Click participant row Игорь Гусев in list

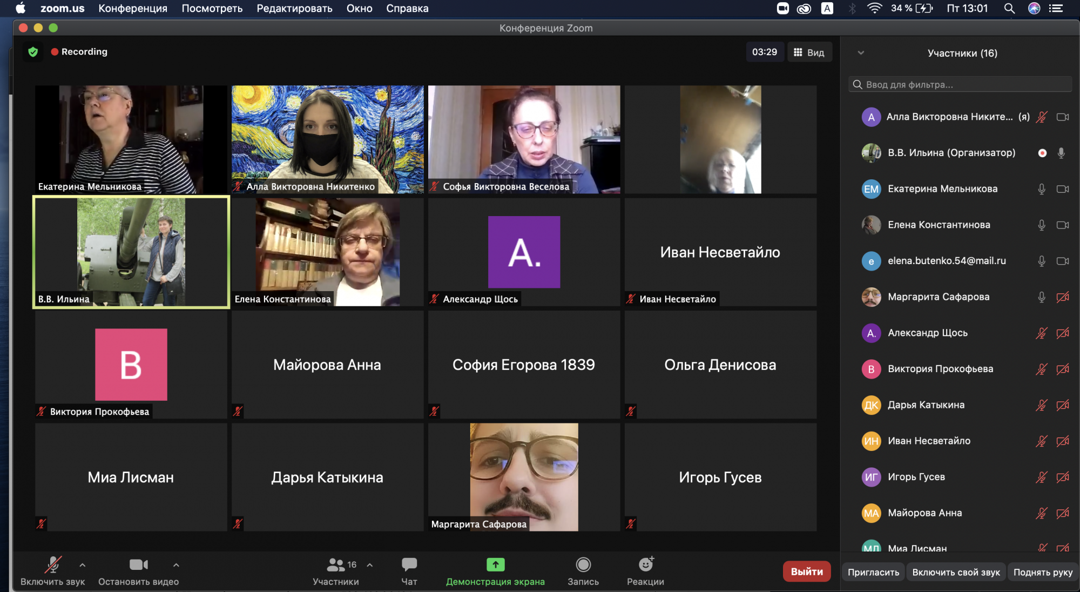tap(960, 477)
